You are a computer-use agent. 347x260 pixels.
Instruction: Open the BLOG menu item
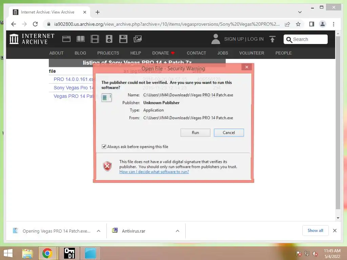coord(80,53)
